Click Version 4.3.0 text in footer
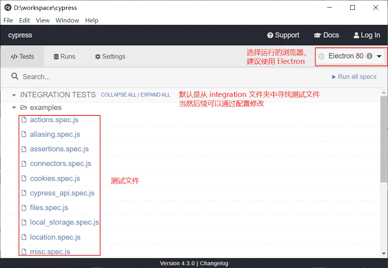 pyautogui.click(x=177, y=263)
